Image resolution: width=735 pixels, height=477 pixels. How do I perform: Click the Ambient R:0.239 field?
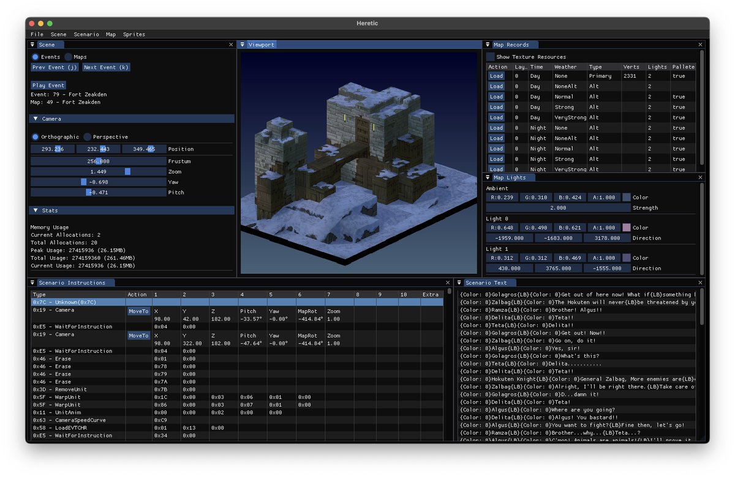502,198
